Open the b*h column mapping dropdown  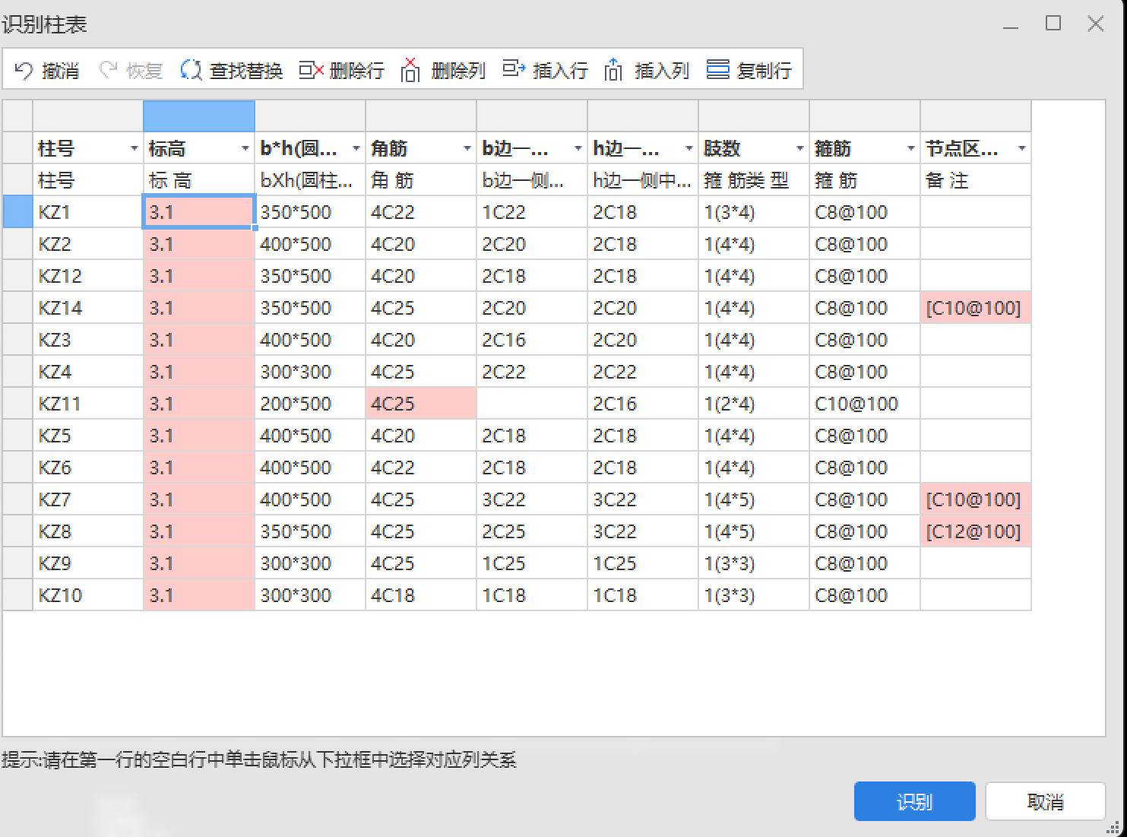click(356, 148)
